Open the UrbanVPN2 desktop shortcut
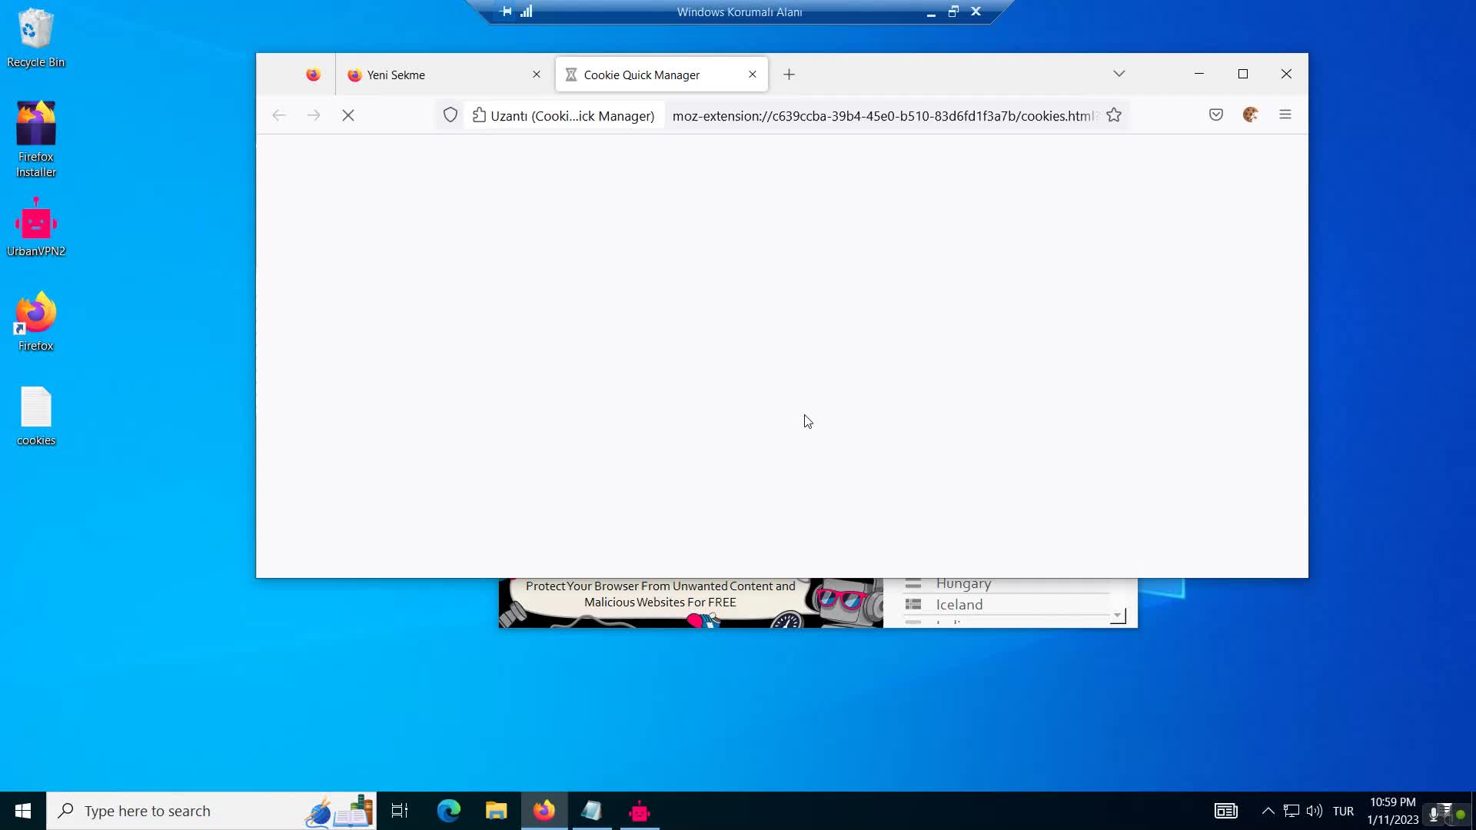 point(35,221)
